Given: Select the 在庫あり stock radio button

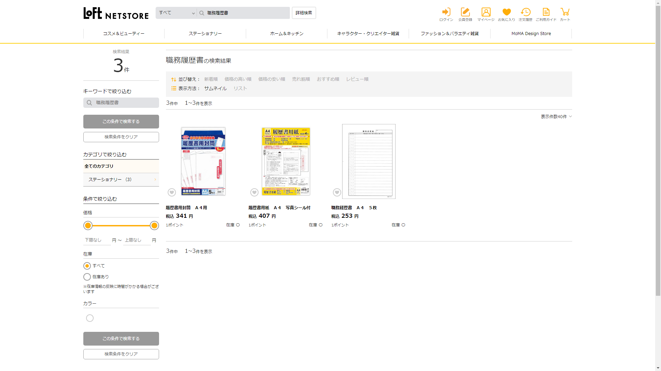Looking at the screenshot, I should coord(87,277).
